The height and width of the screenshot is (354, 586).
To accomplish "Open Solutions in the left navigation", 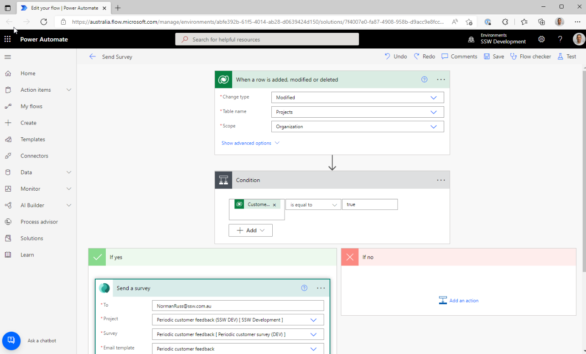I will point(31,238).
